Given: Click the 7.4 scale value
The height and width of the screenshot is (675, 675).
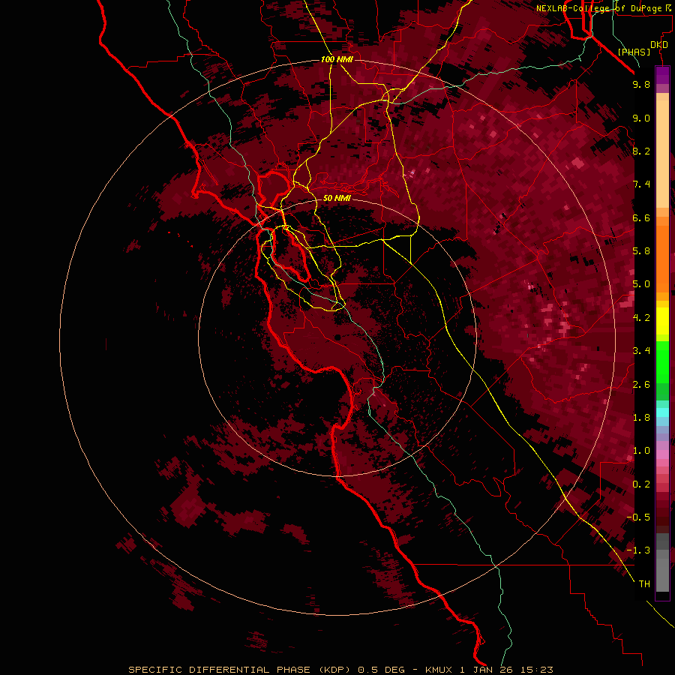Looking at the screenshot, I should [641, 184].
